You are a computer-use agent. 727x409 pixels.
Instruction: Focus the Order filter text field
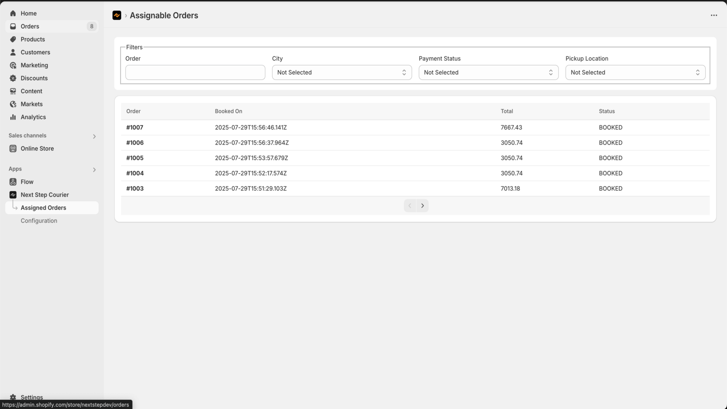[195, 73]
